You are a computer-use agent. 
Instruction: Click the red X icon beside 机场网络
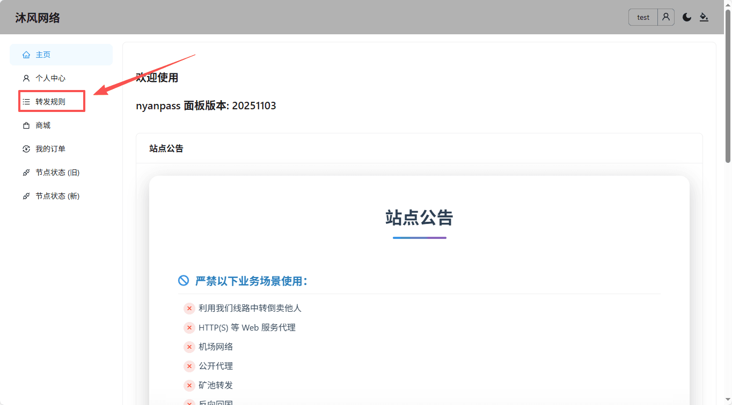pyautogui.click(x=189, y=347)
